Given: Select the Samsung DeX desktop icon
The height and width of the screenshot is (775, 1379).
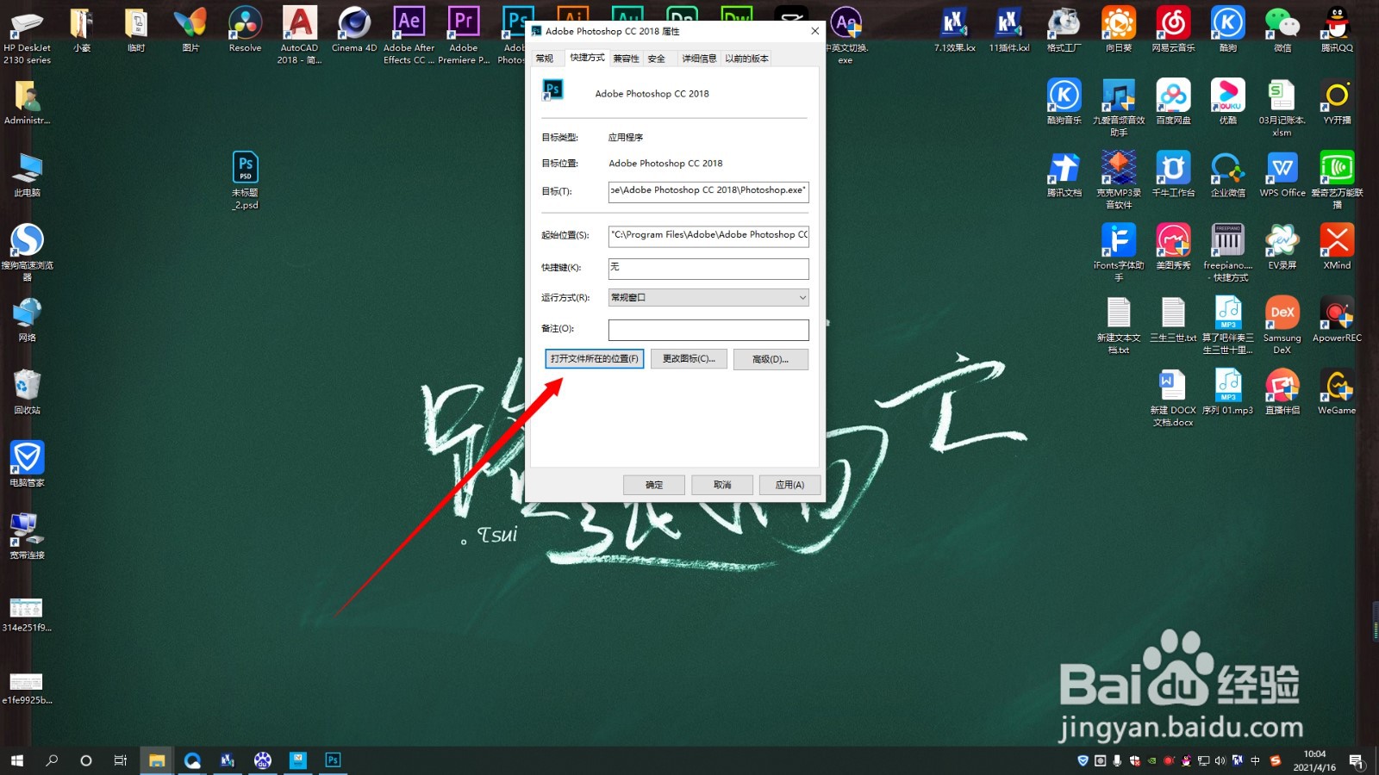Looking at the screenshot, I should (x=1282, y=325).
